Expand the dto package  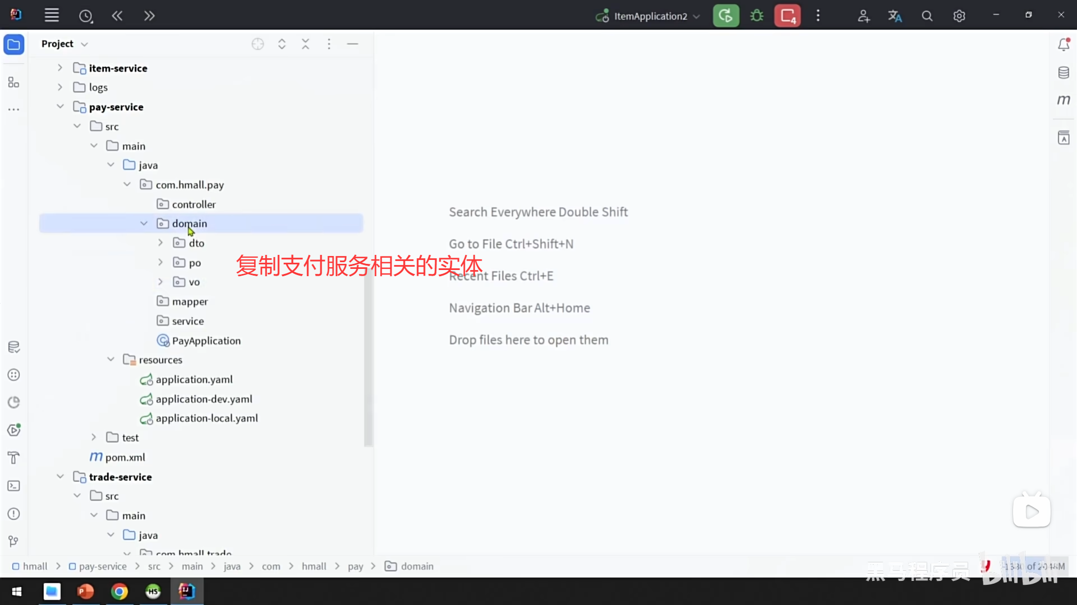[160, 243]
